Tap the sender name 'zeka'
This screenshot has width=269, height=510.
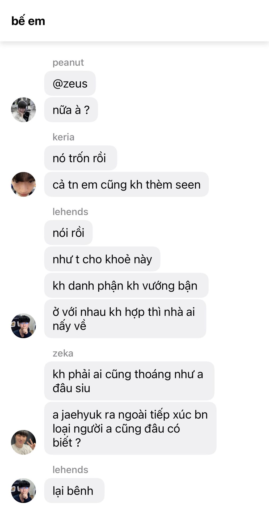coord(63,353)
